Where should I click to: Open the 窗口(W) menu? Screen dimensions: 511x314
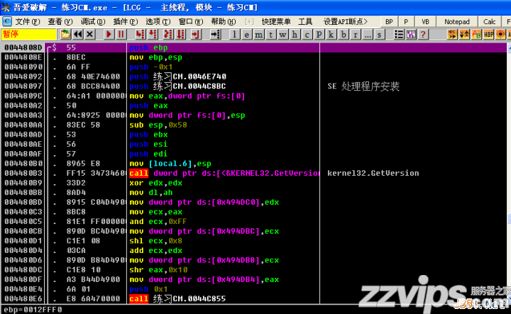191,21
